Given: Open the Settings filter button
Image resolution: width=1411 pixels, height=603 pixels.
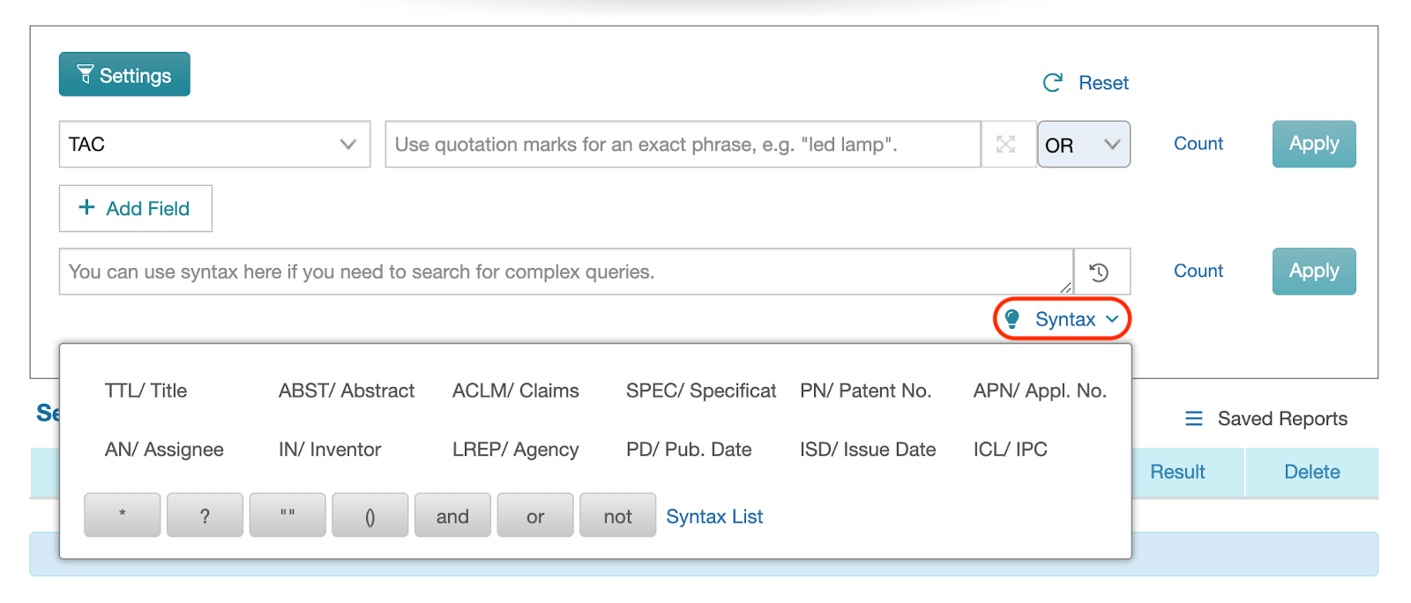Looking at the screenshot, I should [124, 75].
